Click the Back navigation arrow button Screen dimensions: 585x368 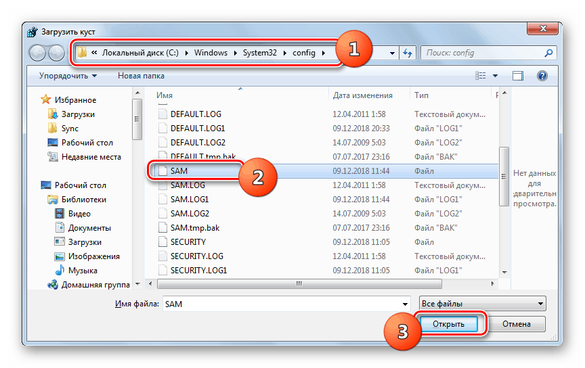[37, 53]
